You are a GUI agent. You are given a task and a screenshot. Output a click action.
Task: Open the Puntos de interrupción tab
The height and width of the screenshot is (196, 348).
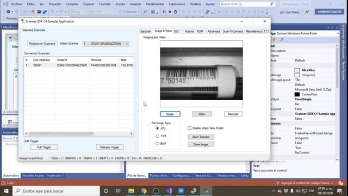(x=159, y=175)
